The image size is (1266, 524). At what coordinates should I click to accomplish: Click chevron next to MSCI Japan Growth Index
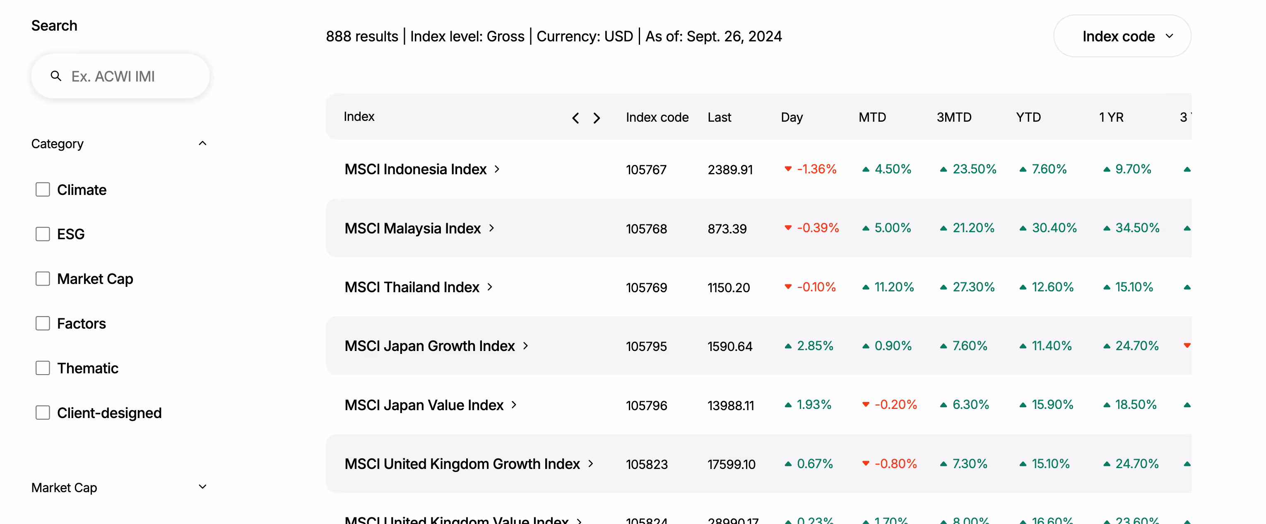point(525,346)
